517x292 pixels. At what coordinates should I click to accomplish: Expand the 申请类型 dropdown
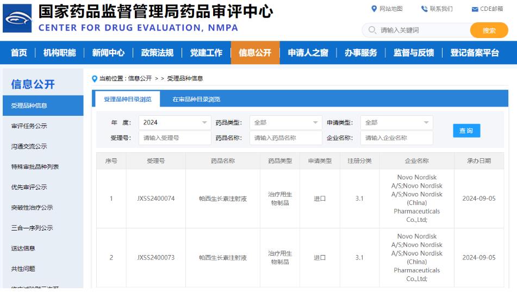396,123
